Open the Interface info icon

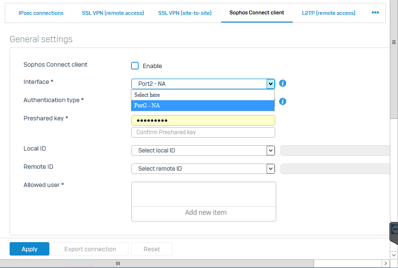282,83
